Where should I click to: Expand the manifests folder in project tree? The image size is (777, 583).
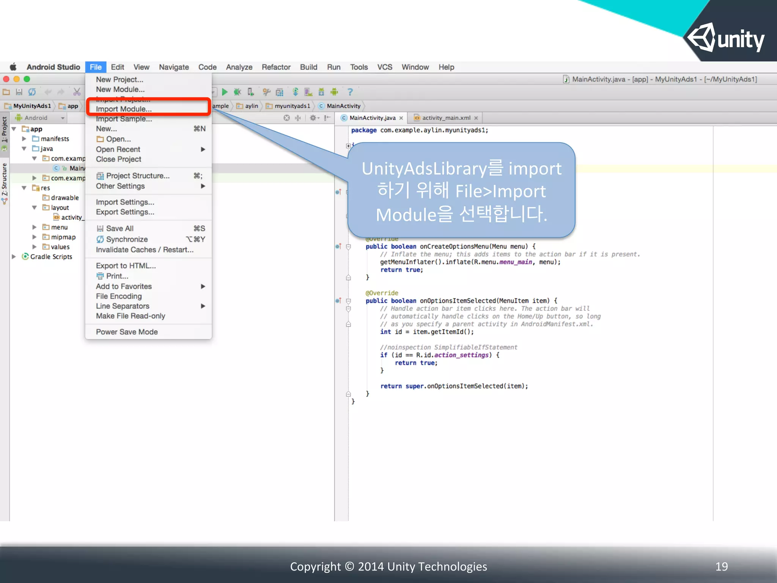24,139
